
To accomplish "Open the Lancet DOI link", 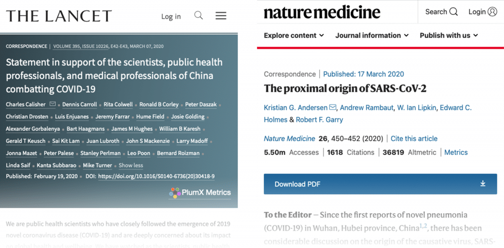I will click(156, 176).
